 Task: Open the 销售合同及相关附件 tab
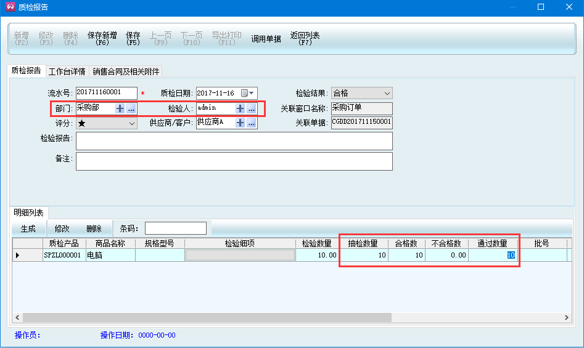click(126, 71)
